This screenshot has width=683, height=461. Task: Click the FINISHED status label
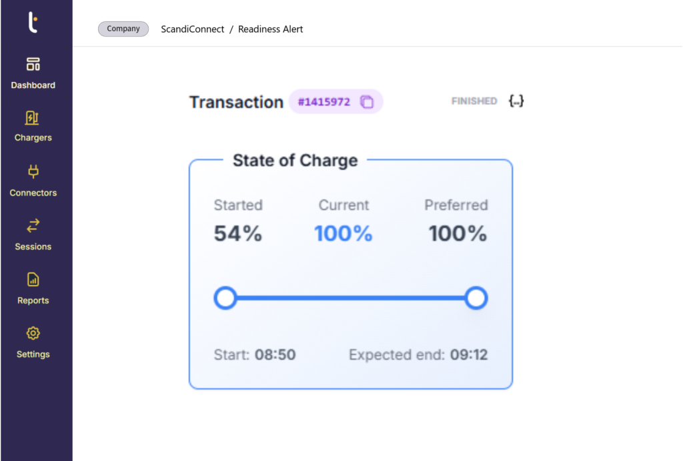[x=474, y=101]
